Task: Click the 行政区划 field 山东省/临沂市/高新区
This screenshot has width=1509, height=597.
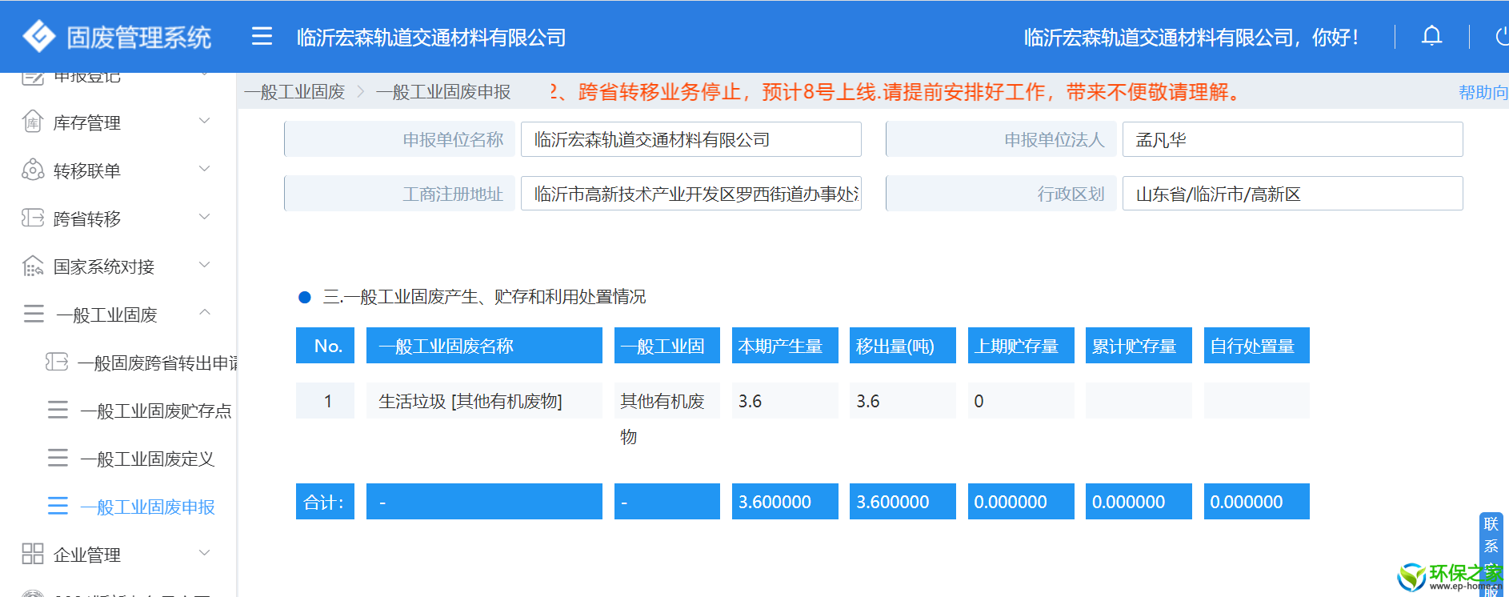Action: click(x=1293, y=194)
